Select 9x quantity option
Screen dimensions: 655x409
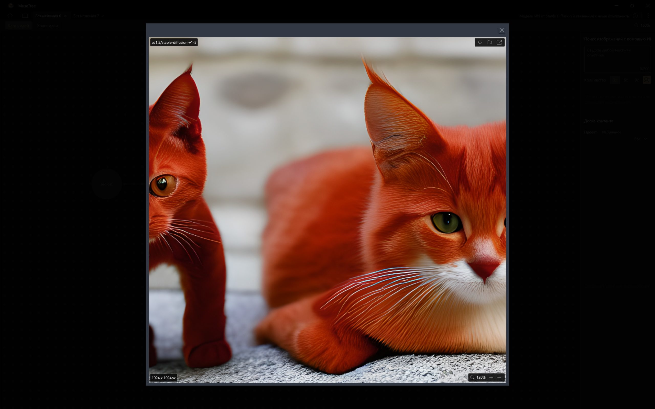click(x=636, y=80)
